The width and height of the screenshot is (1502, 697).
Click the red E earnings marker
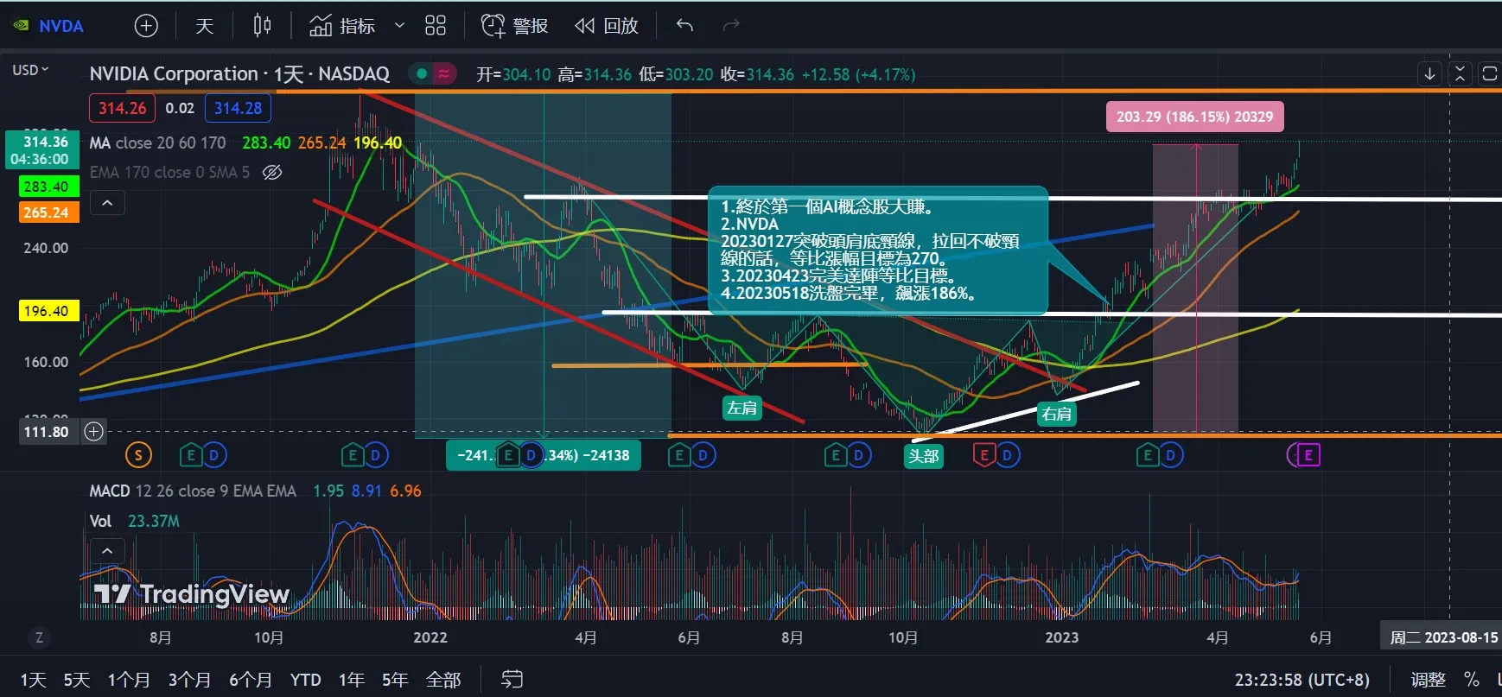(983, 454)
